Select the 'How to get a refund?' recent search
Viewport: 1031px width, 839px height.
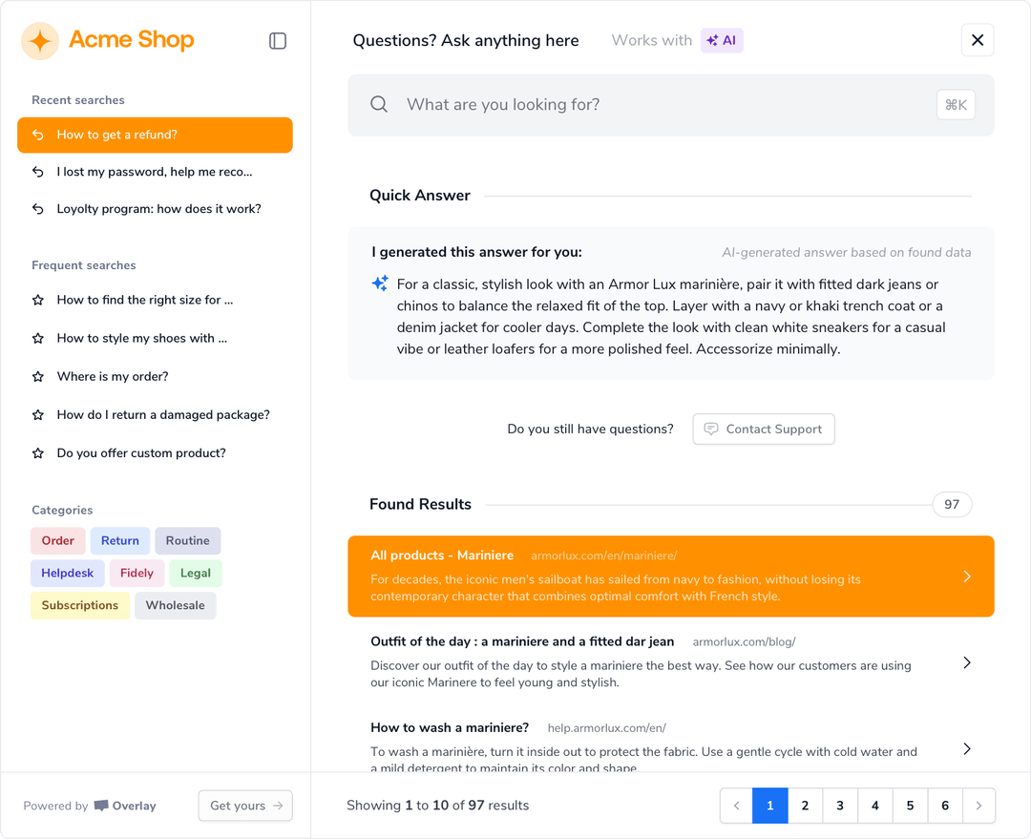tap(155, 135)
